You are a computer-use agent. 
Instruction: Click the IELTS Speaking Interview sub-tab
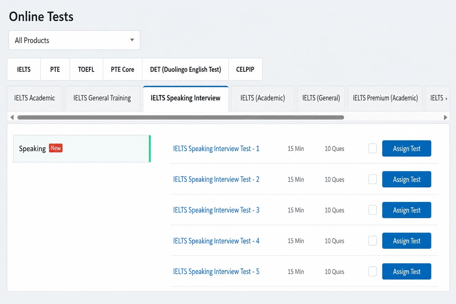coord(186,98)
